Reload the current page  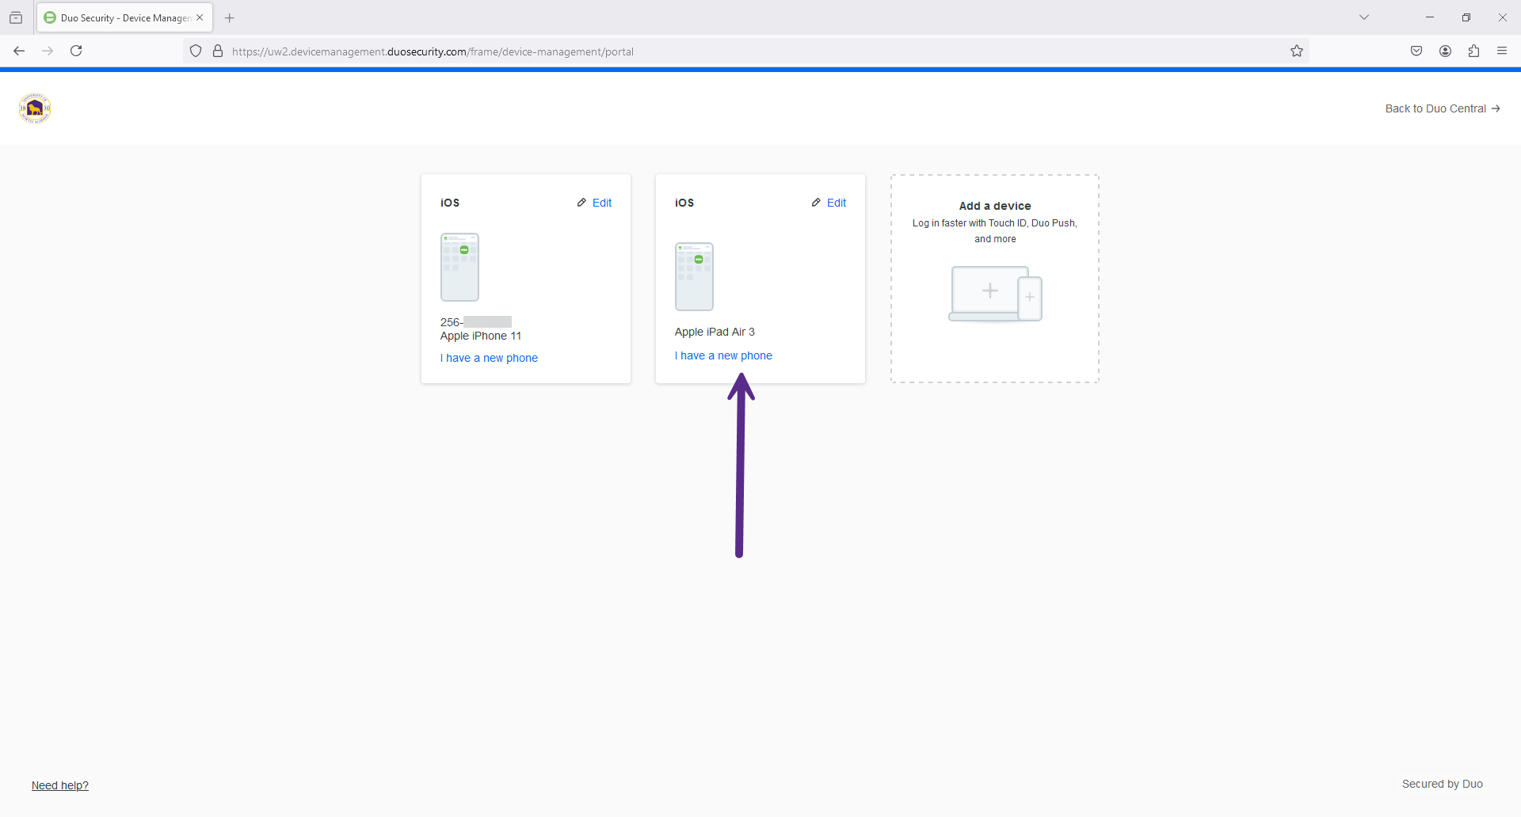76,51
